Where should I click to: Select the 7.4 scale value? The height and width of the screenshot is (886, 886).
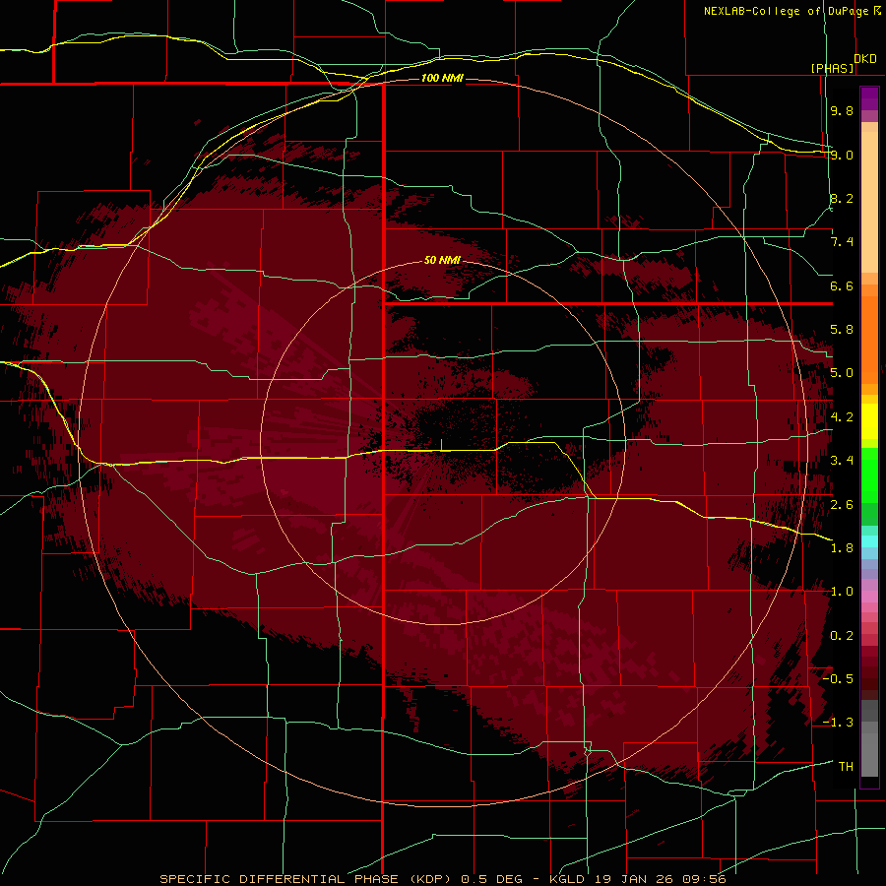tap(842, 242)
